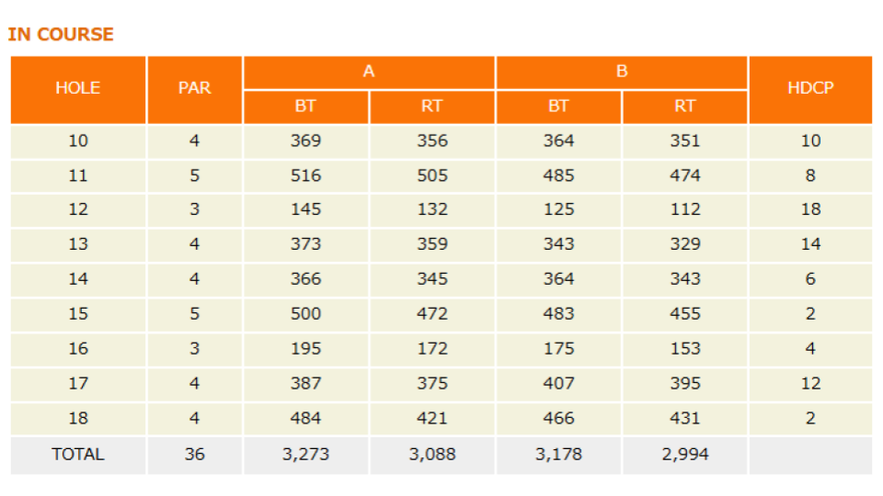Select the hole 10 row label
This screenshot has width=883, height=496.
[x=78, y=141]
